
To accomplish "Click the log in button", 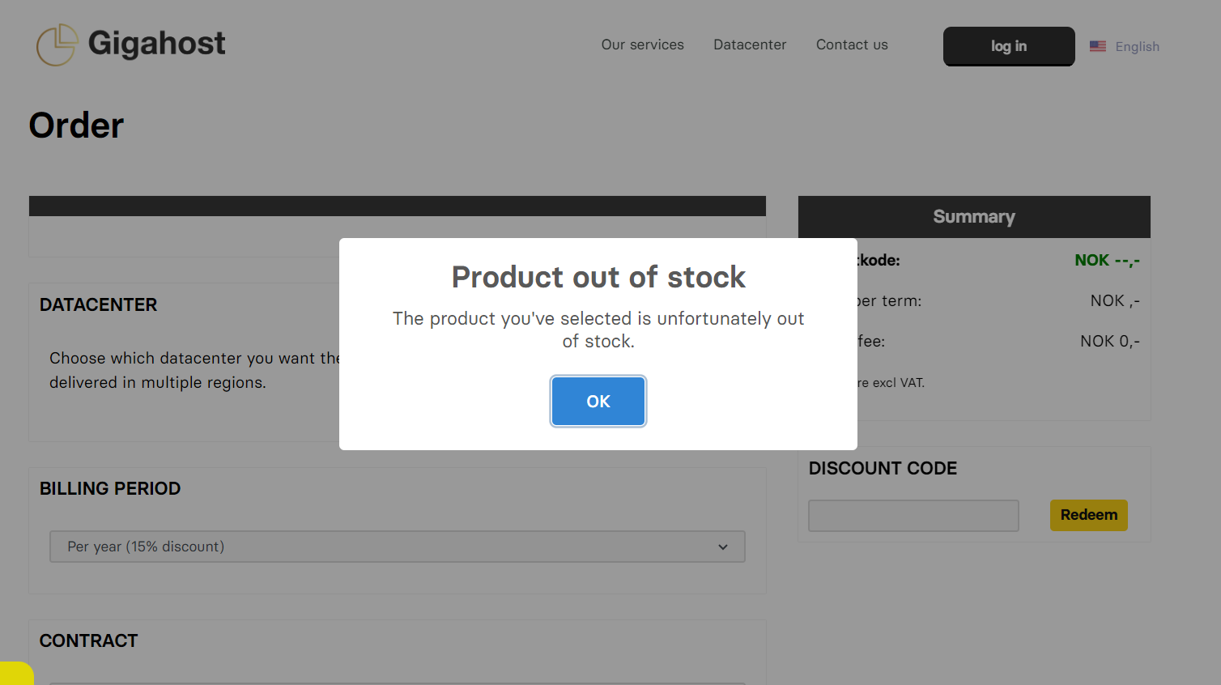I will 1009,46.
